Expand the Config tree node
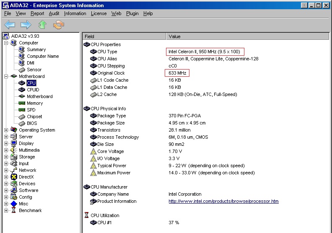The height and width of the screenshot is (233, 332). (6, 197)
